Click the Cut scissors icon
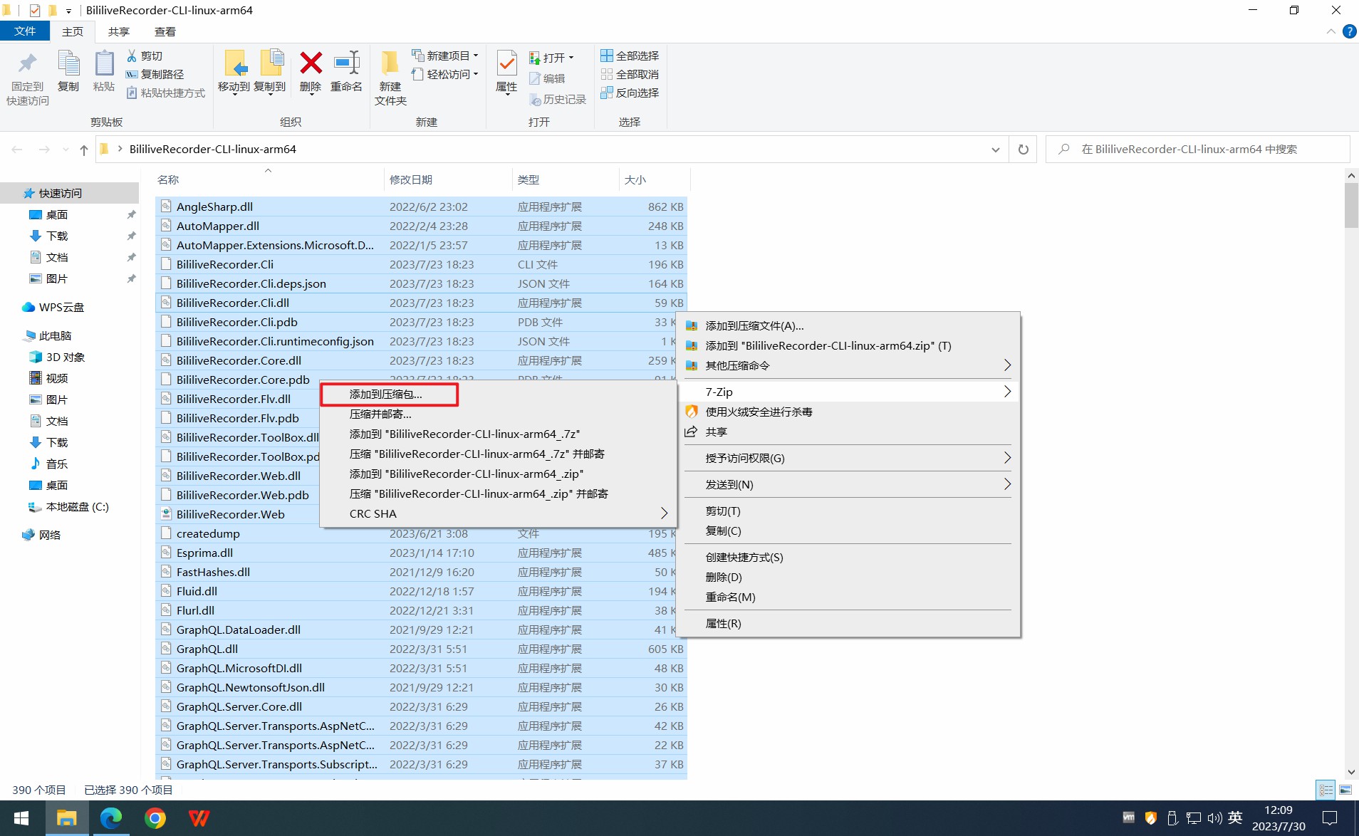The image size is (1359, 836). point(132,56)
